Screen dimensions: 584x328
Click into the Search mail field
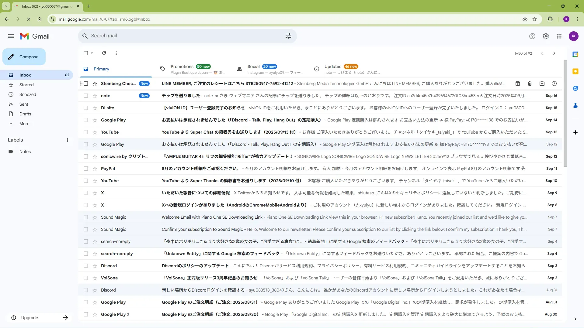pos(182,36)
